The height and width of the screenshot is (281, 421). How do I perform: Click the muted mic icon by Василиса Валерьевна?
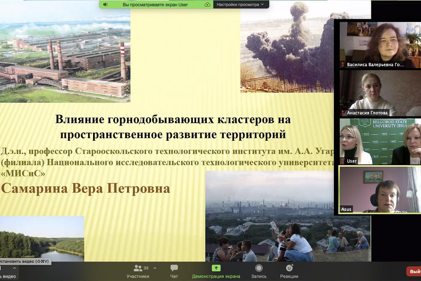[x=344, y=65]
